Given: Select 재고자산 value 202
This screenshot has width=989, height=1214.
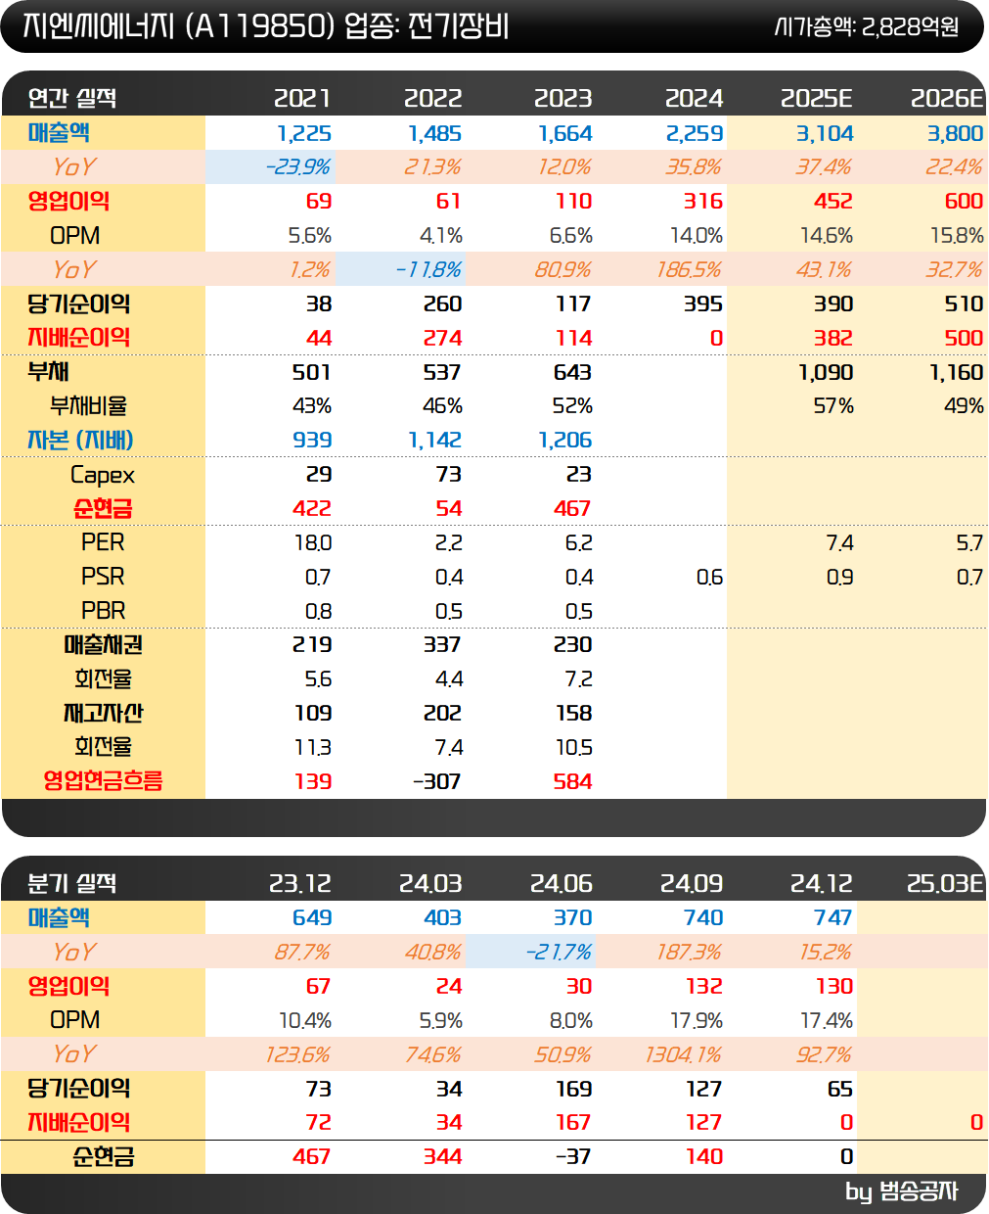Looking at the screenshot, I should (x=442, y=713).
